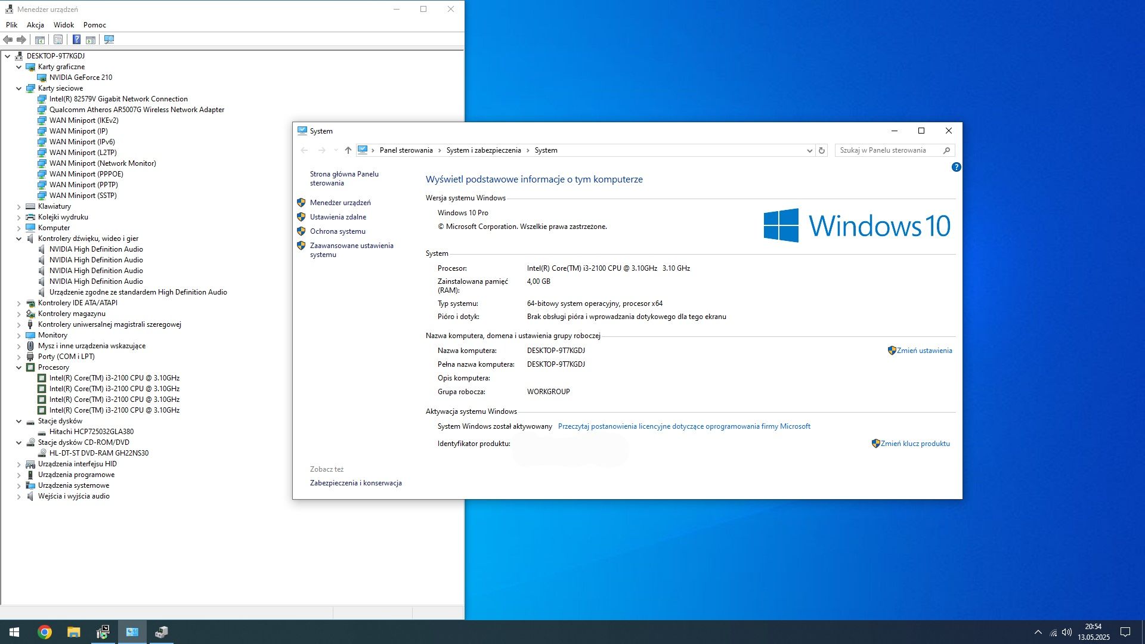Click the search magnifier icon in System window
This screenshot has height=644, width=1145.
[x=946, y=150]
